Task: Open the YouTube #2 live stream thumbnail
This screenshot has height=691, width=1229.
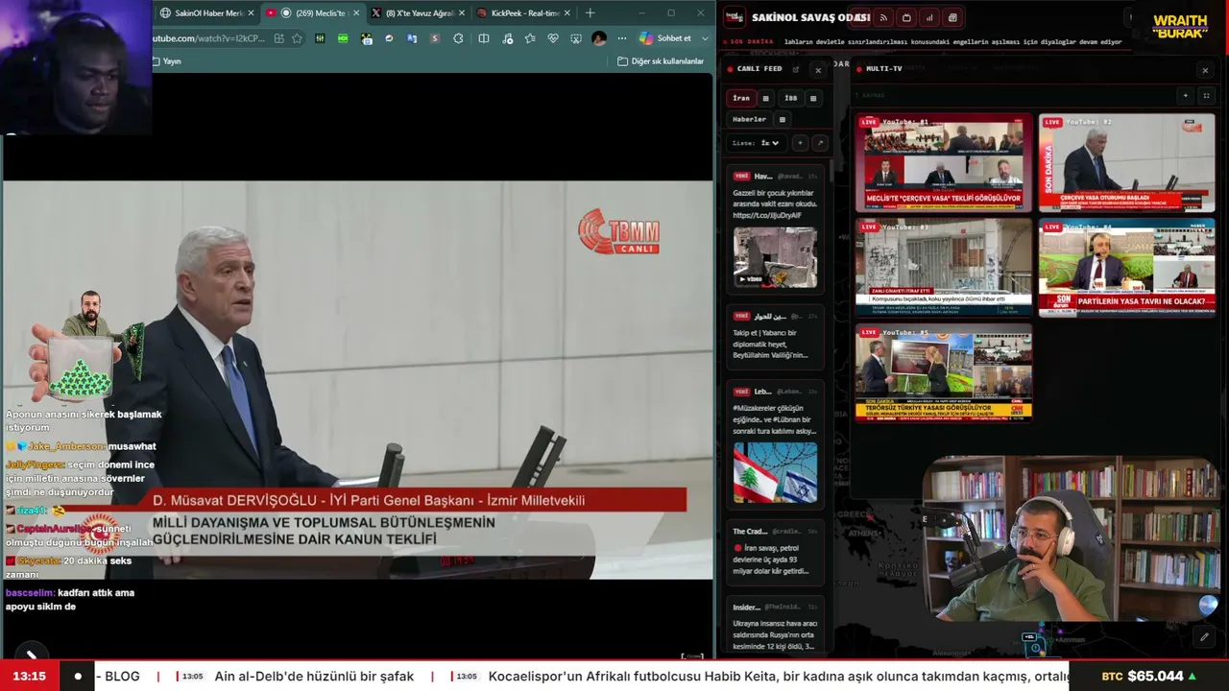Action: coord(1126,163)
